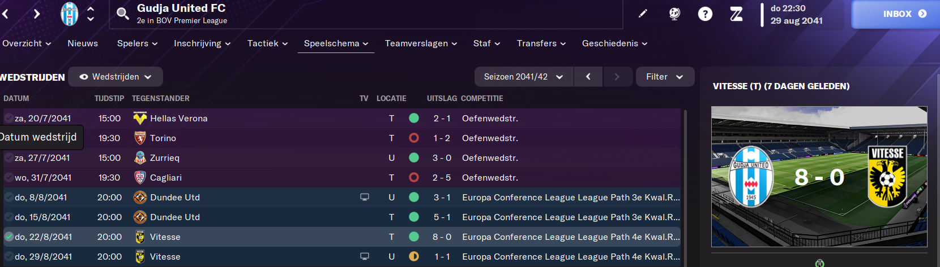Viewport: 940px width, 267px height.
Task: Click TV monitor icon on 29/8/2041 match
Action: 365,256
